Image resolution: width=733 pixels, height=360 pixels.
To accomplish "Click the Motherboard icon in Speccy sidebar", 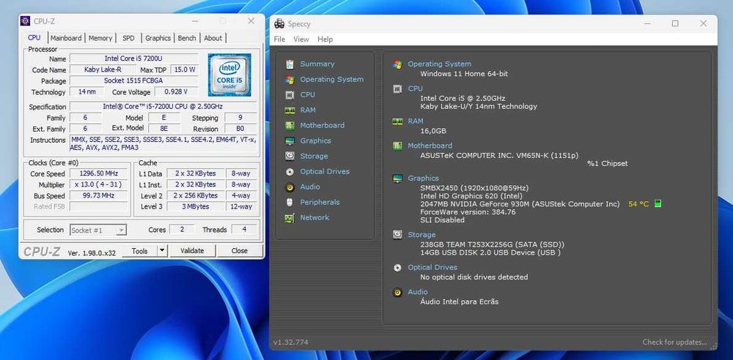I will pos(290,125).
